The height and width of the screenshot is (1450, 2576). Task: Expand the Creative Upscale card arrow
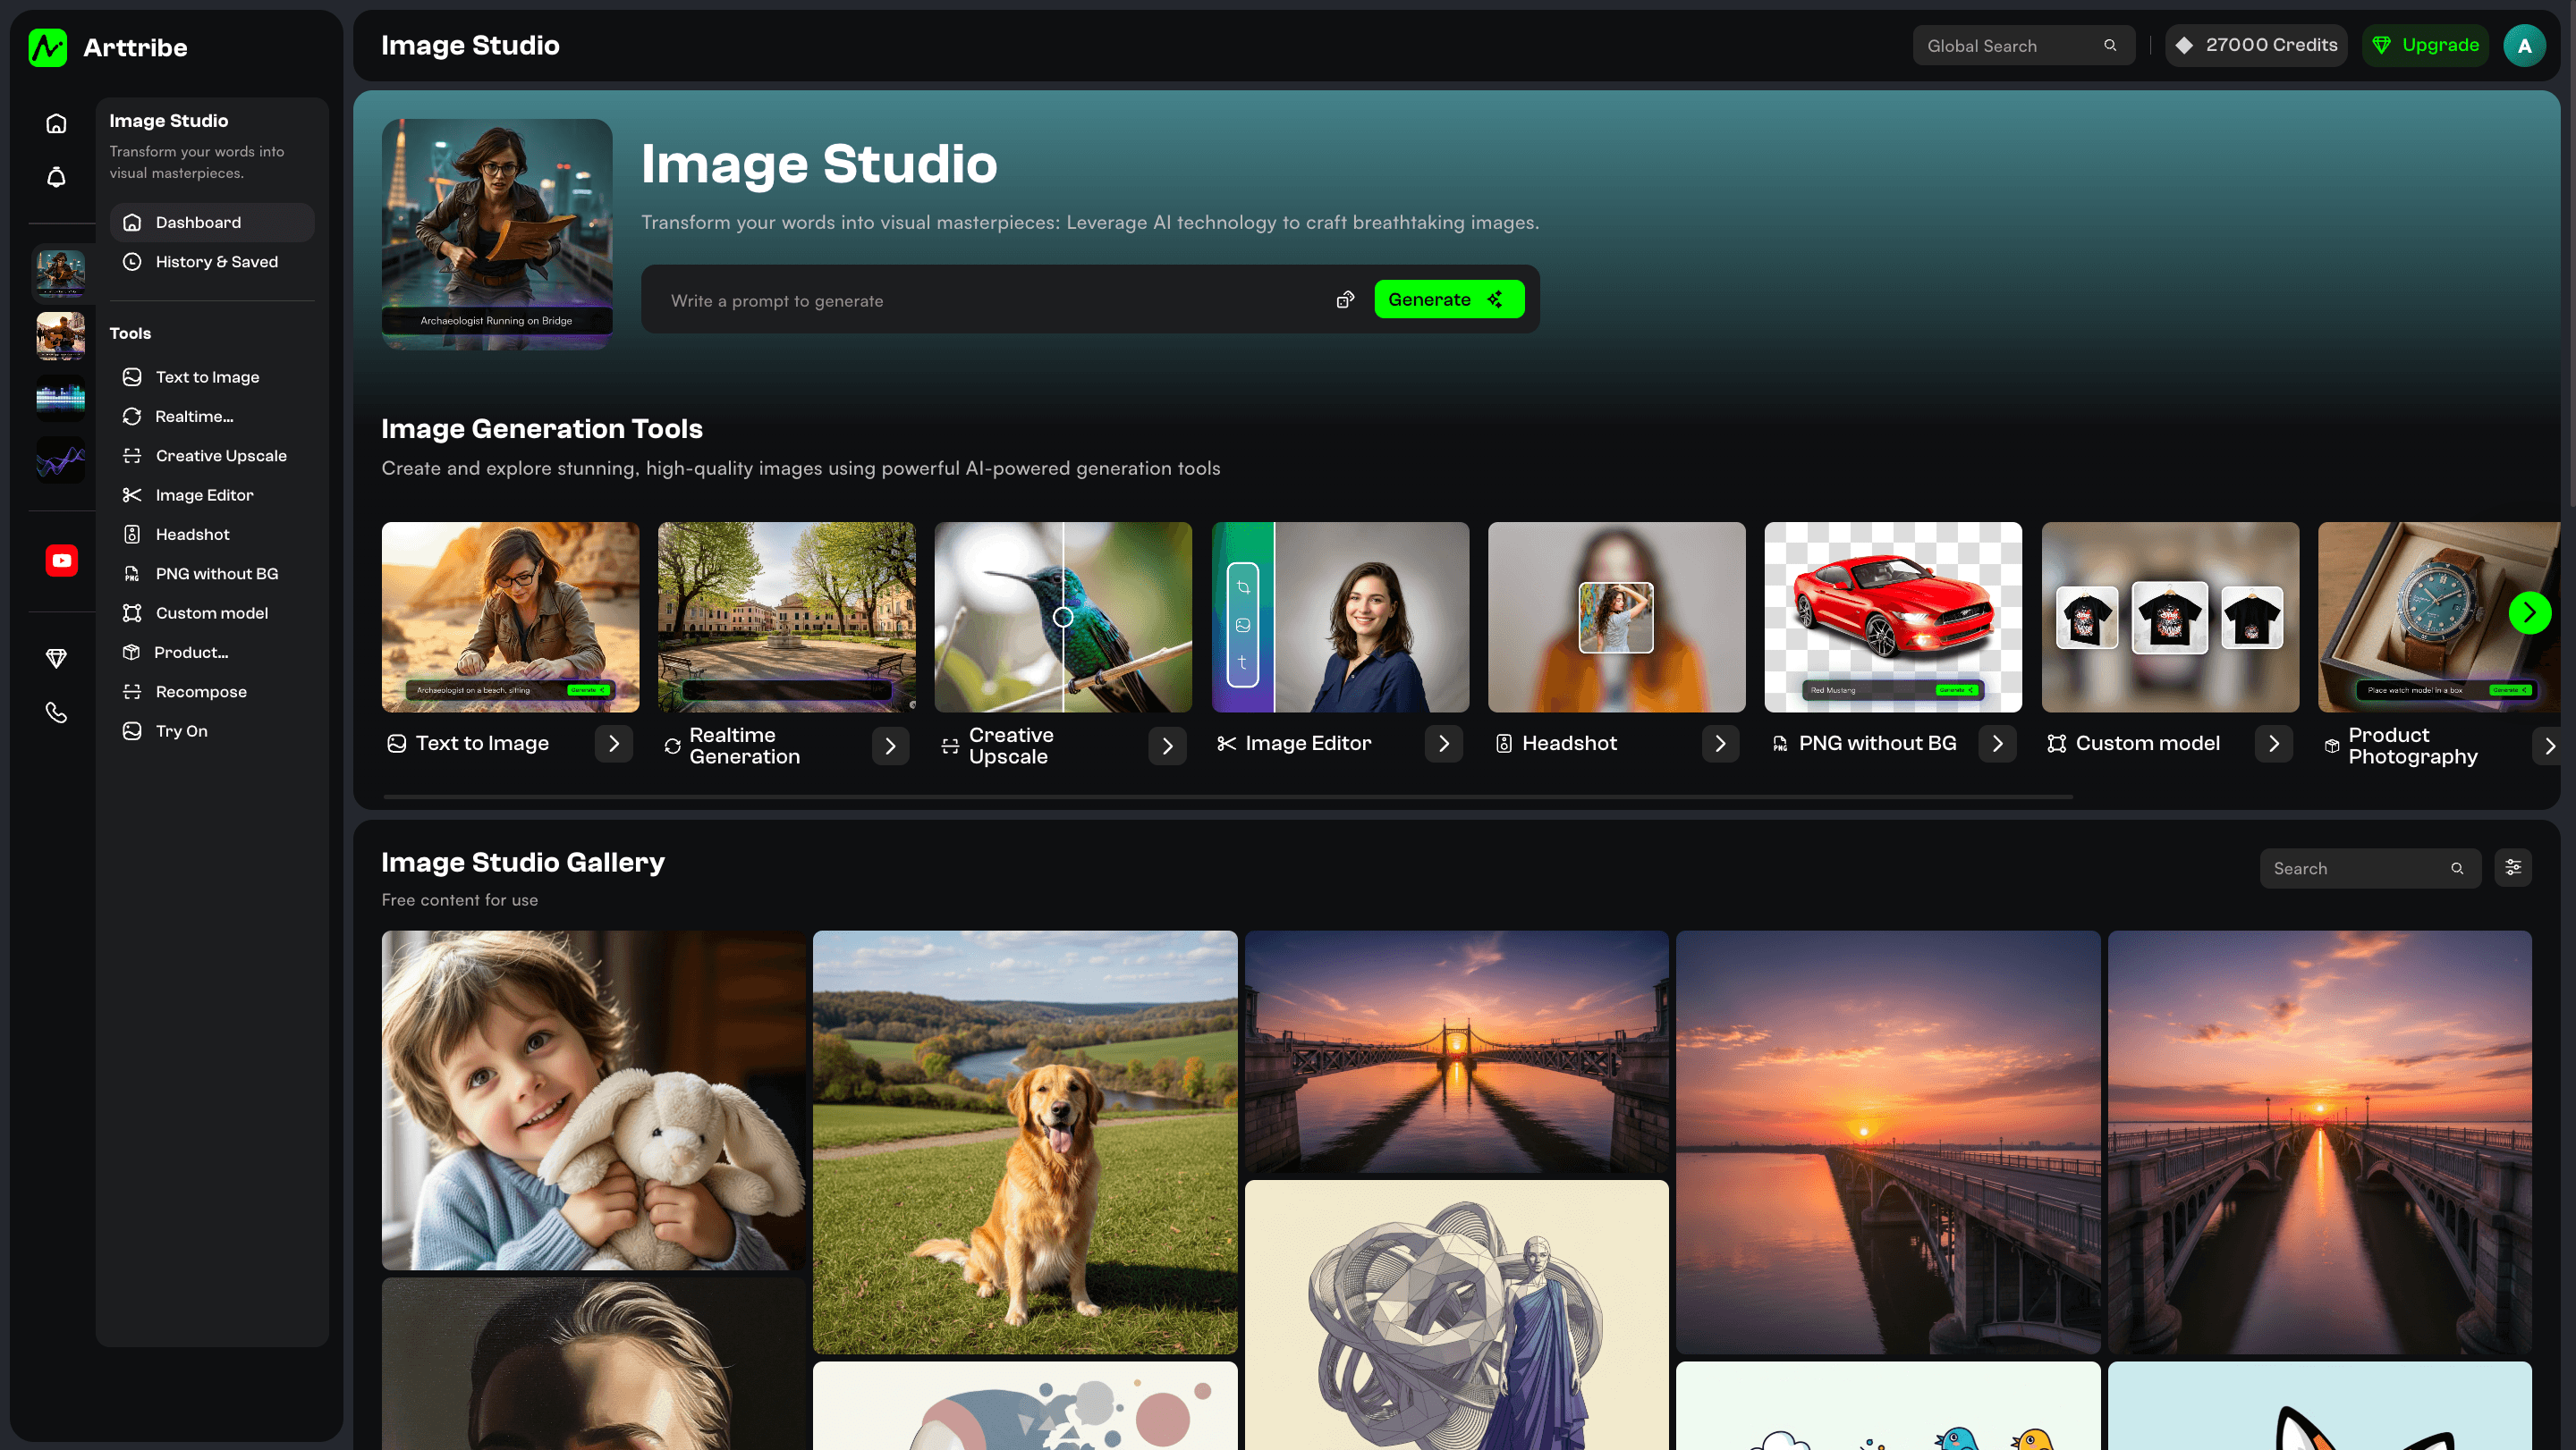pos(1167,746)
